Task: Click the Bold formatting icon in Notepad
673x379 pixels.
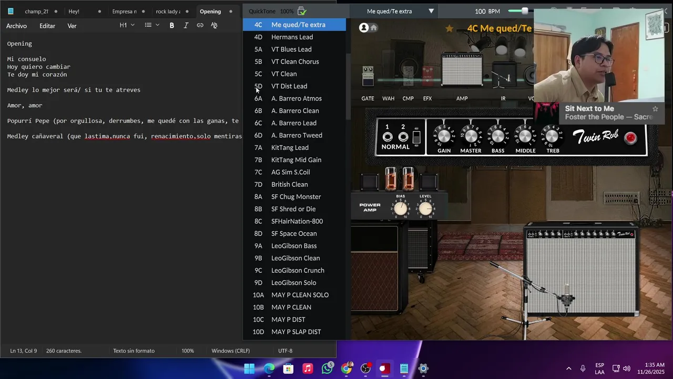Action: click(171, 25)
